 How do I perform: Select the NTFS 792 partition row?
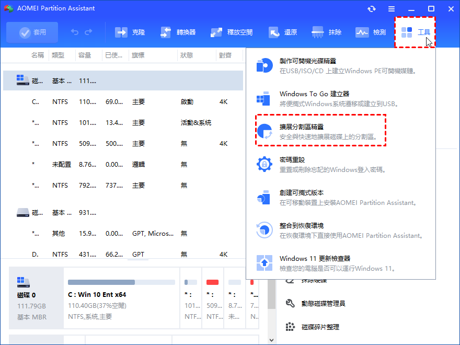(123, 186)
